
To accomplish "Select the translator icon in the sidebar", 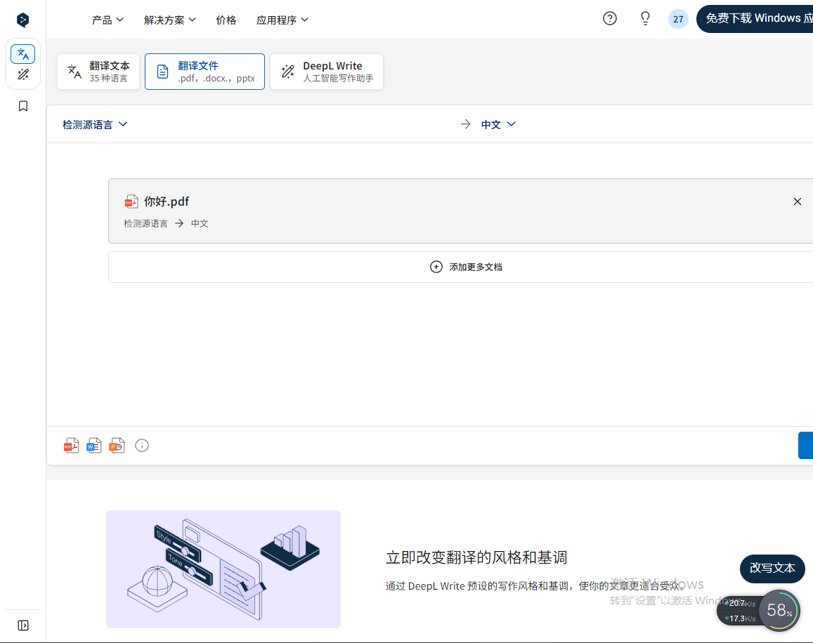I will [22, 54].
